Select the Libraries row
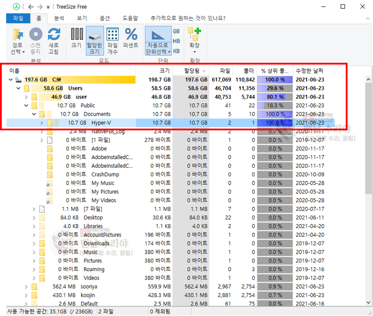Screen dimensions: 373x316 click(170, 226)
